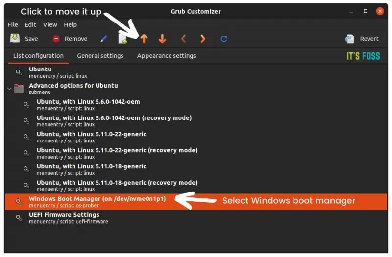Select the UEFI Firmware Settings entry
The height and width of the screenshot is (257, 392).
tap(64, 218)
